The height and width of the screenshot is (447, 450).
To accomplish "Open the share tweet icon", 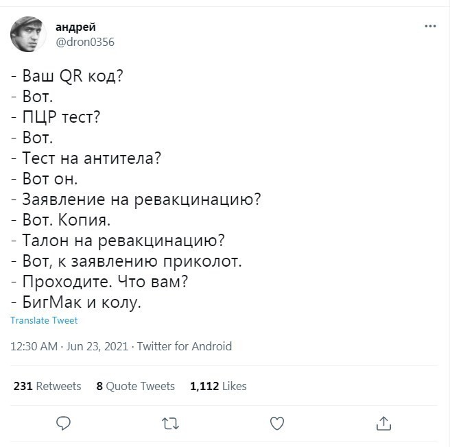I will (383, 423).
